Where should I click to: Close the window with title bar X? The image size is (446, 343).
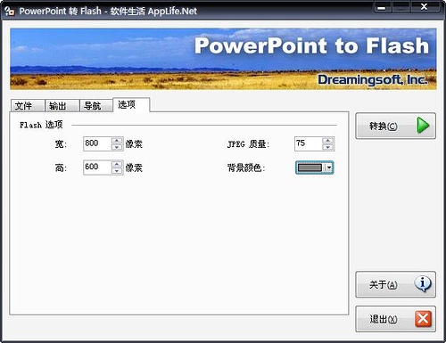click(425, 7)
